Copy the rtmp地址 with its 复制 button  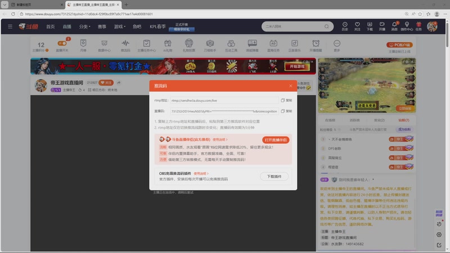286,101
